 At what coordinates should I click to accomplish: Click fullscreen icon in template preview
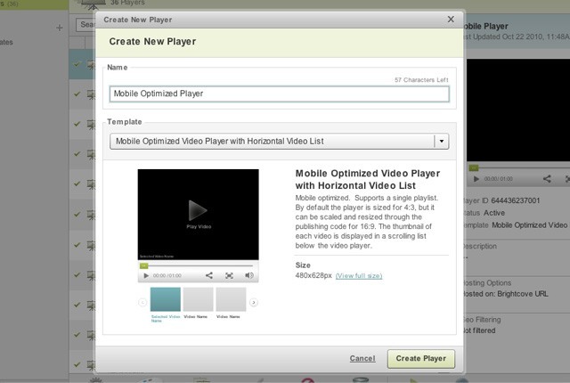tap(229, 275)
